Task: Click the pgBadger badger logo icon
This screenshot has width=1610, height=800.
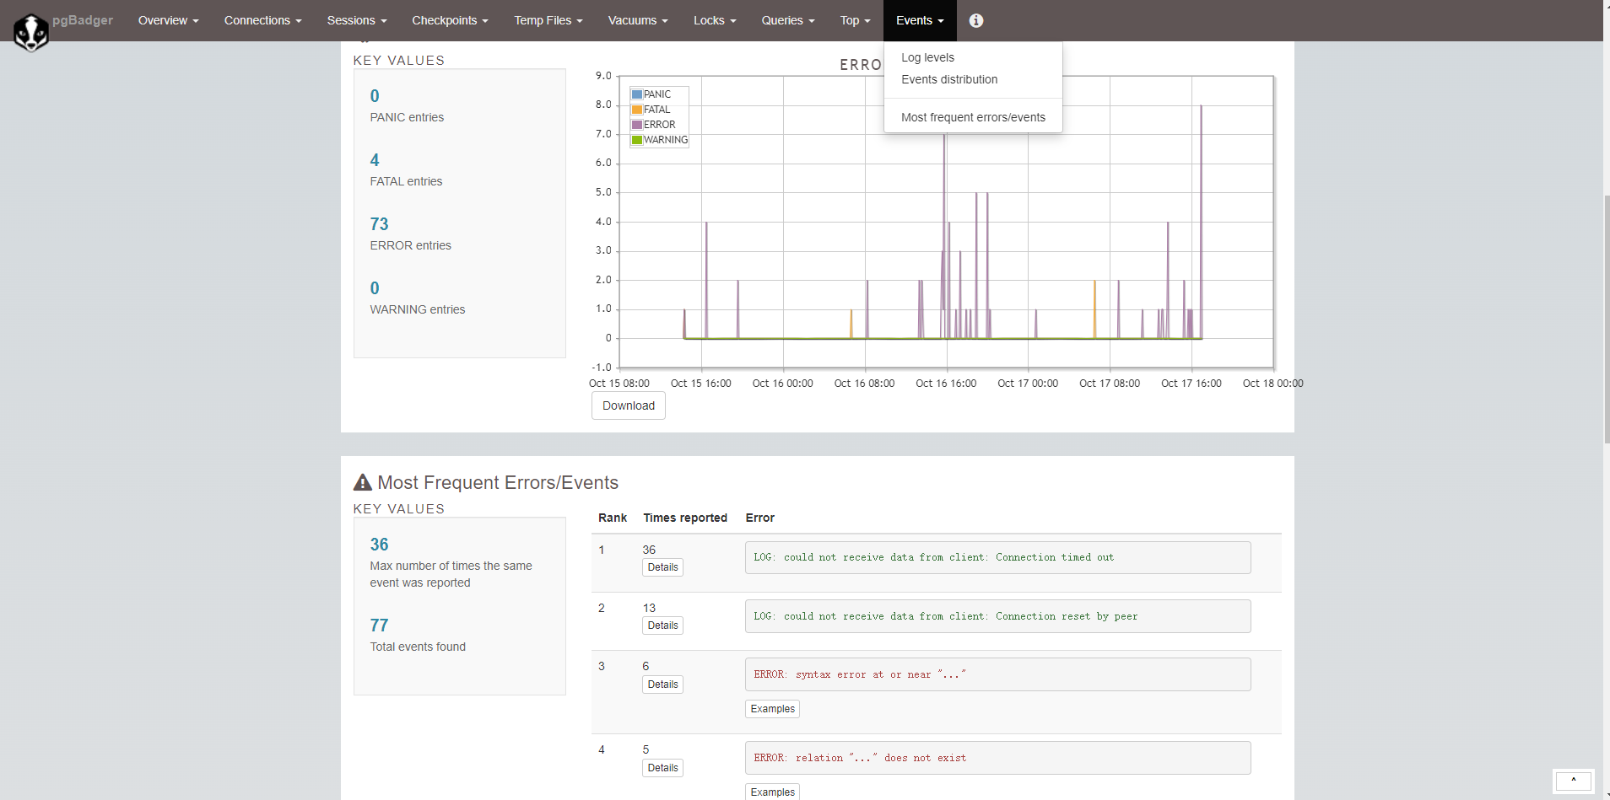Action: (31, 32)
